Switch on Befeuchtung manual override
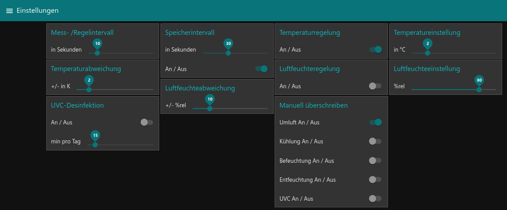The image size is (507, 210). pyautogui.click(x=375, y=161)
